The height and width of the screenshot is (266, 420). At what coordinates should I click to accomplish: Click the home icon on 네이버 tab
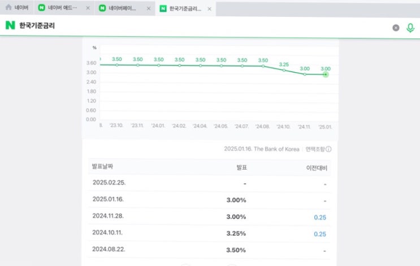pos(8,7)
